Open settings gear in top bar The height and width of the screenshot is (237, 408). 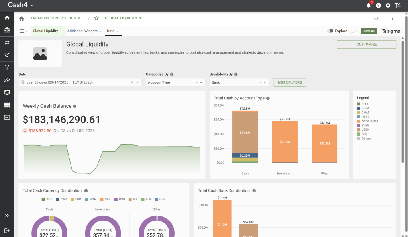point(388,5)
